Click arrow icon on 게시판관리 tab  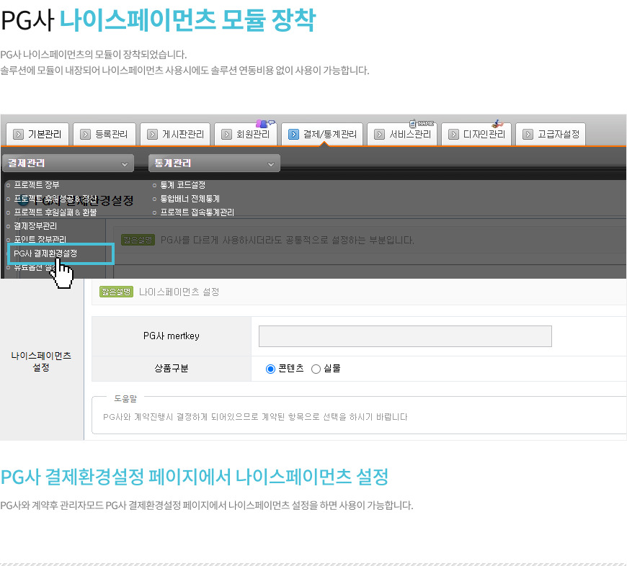tap(152, 134)
